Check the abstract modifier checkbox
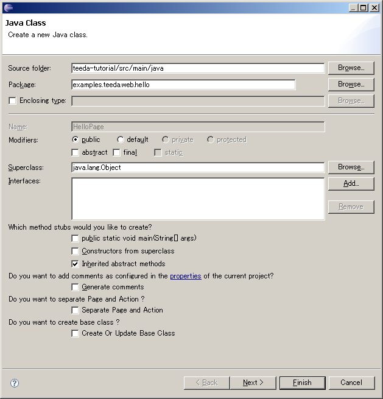This screenshot has height=399, width=383. coord(76,152)
